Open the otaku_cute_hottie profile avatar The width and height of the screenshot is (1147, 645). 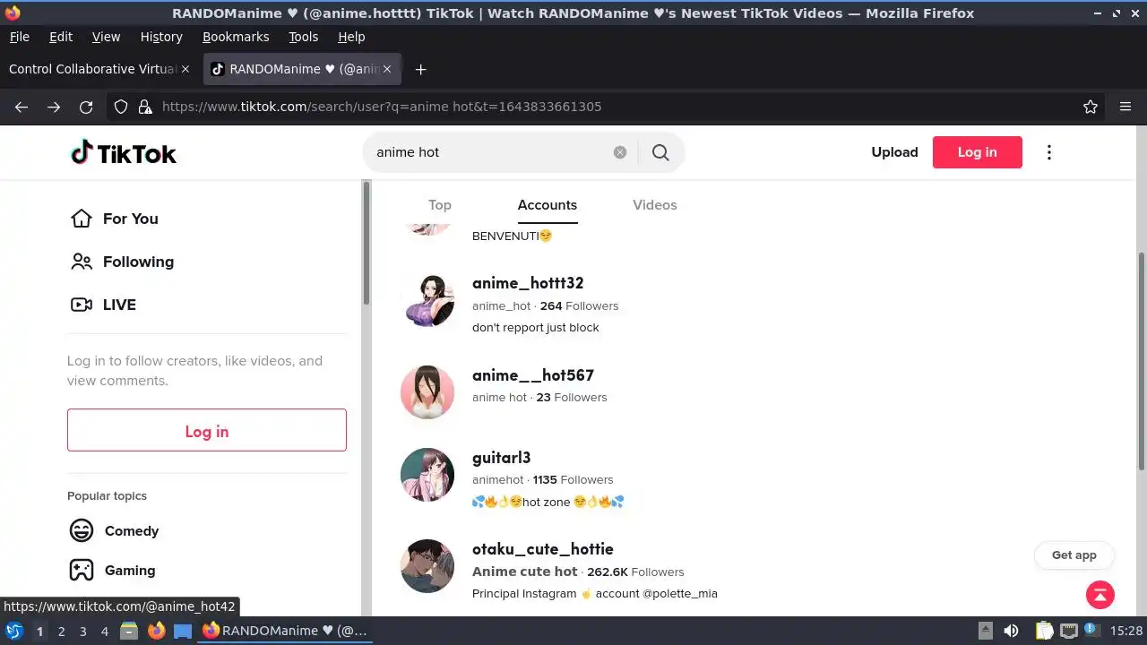click(427, 566)
